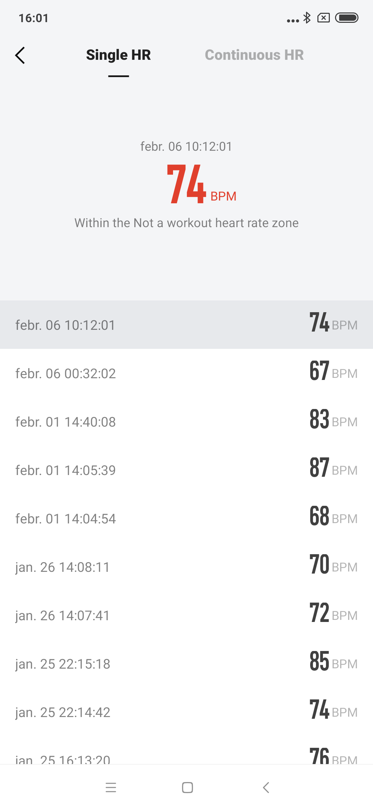Tap the battery indicator in status bar
Viewport: 373px width, 809px height.
point(347,18)
